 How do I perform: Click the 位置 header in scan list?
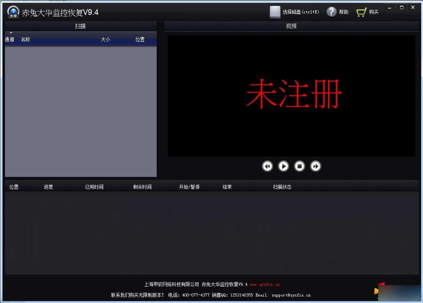coord(140,39)
